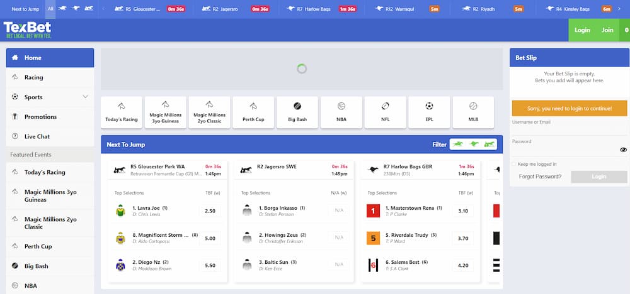Open Big Bash in sidebar
The image size is (630, 294).
point(50,266)
